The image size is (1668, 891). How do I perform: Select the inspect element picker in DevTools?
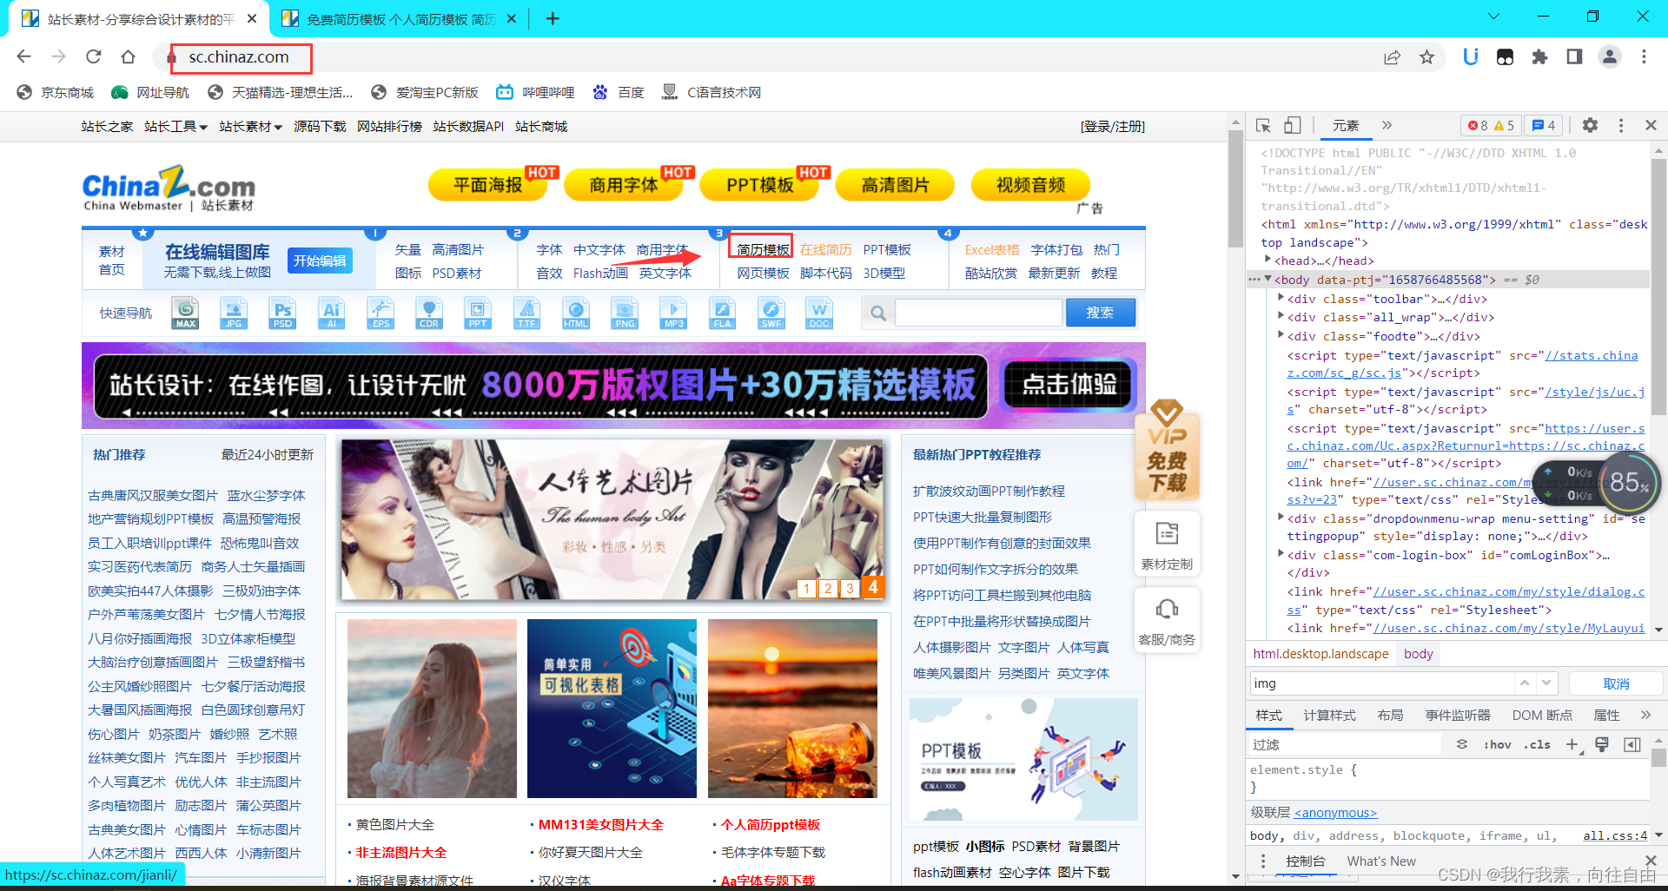click(x=1264, y=126)
